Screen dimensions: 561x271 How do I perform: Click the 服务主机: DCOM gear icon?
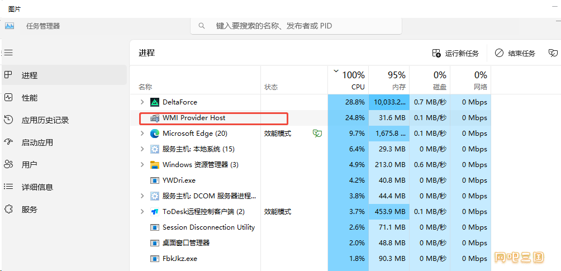[x=155, y=196]
